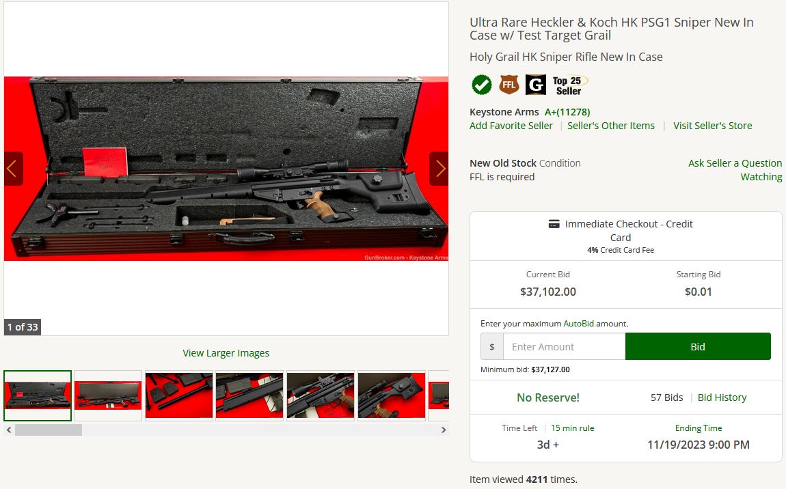Screen dimensions: 786x489
Task: Click the green Bid button
Action: tap(698, 347)
